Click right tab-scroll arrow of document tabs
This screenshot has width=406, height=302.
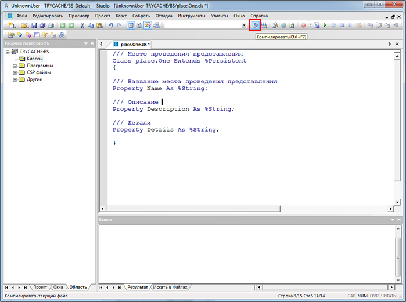(390, 44)
